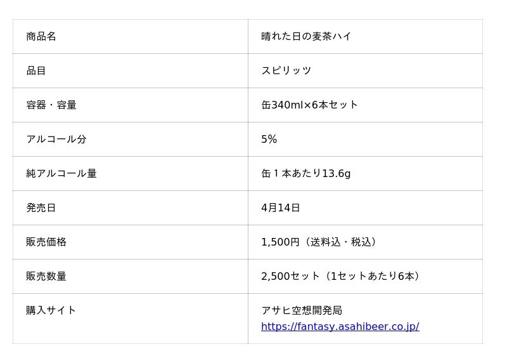507x363 pixels.
Task: Click the 缶1本あたり13.6g value
Action: click(305, 174)
